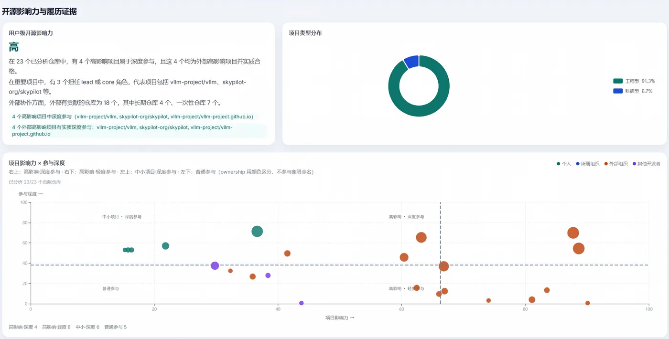The width and height of the screenshot is (669, 339).
Task: Select the orange bubble at impact 83, depth 13
Action: tap(547, 290)
